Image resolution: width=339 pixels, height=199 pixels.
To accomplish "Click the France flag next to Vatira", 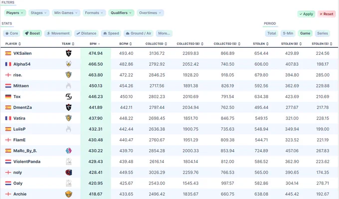I will tap(8, 118).
